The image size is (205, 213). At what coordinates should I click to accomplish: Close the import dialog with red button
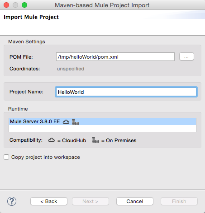pos(6,5)
